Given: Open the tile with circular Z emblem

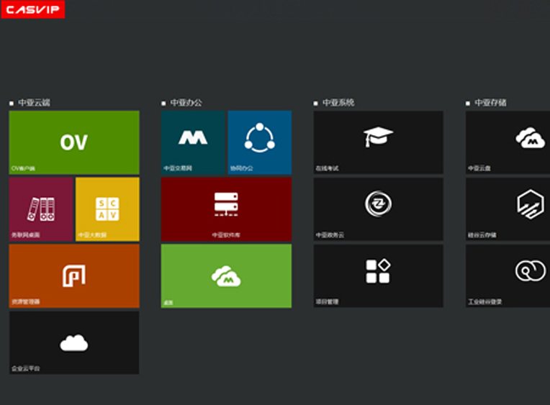Looking at the screenshot, I should click(378, 209).
